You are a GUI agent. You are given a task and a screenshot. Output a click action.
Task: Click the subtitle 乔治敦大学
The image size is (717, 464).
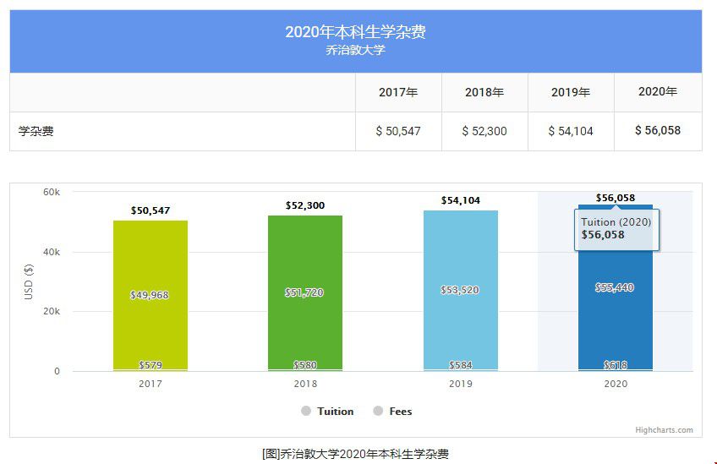click(x=355, y=50)
